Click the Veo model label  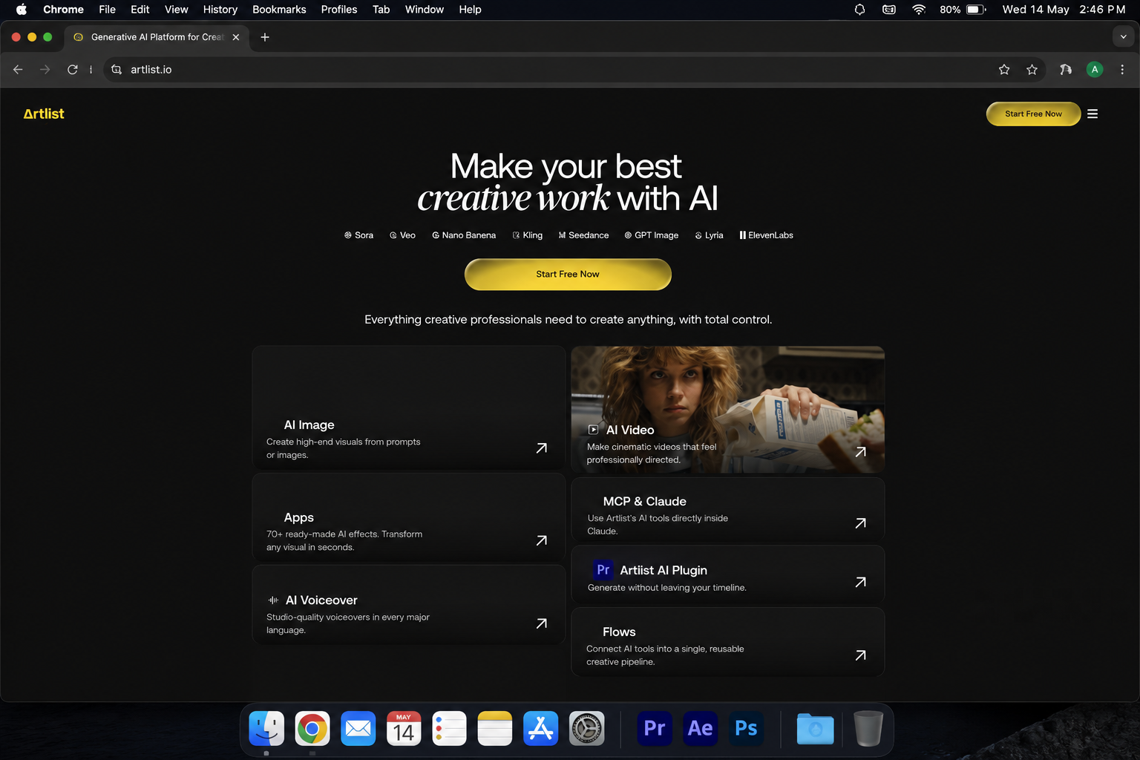point(407,235)
